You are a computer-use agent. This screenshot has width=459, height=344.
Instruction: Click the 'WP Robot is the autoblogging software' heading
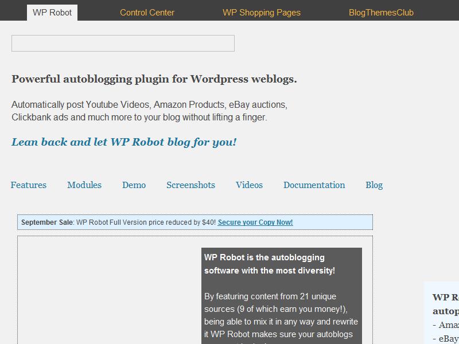(x=270, y=264)
